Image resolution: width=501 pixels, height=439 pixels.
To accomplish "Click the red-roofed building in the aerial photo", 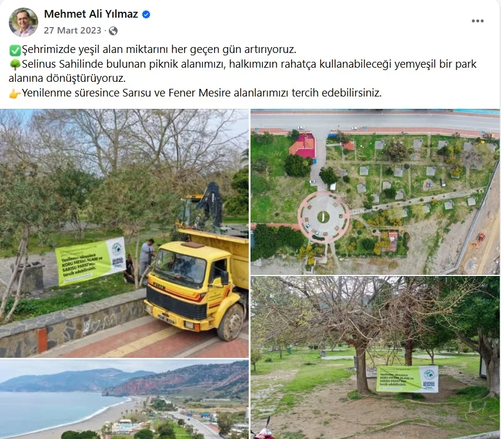I will point(302,146).
